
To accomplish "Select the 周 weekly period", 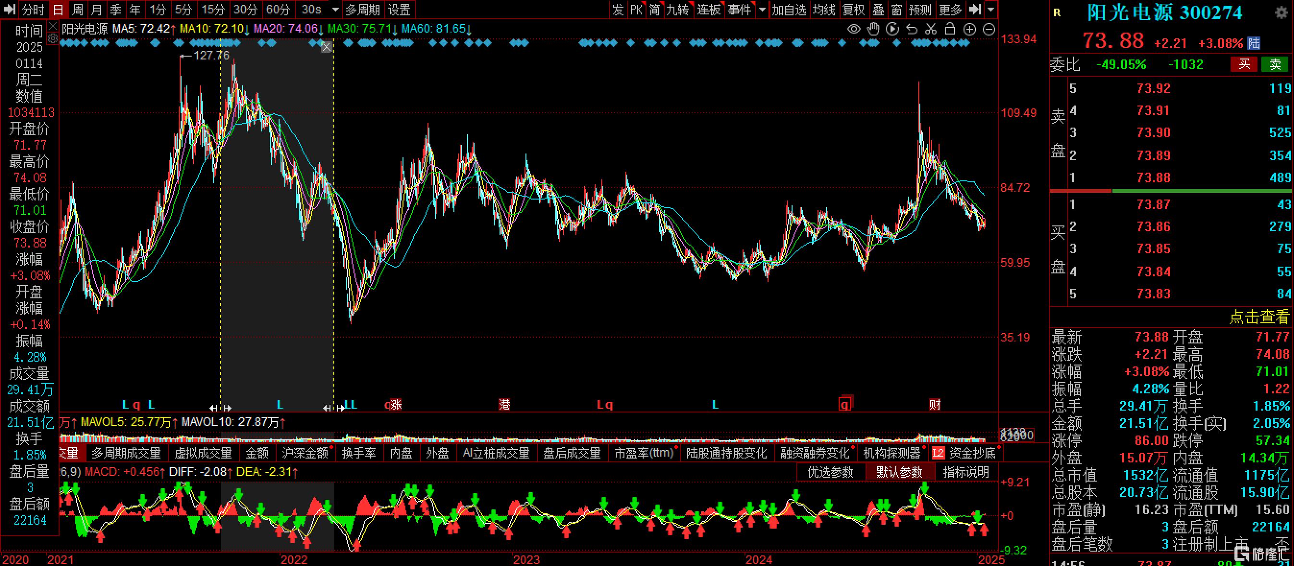I will pos(77,10).
